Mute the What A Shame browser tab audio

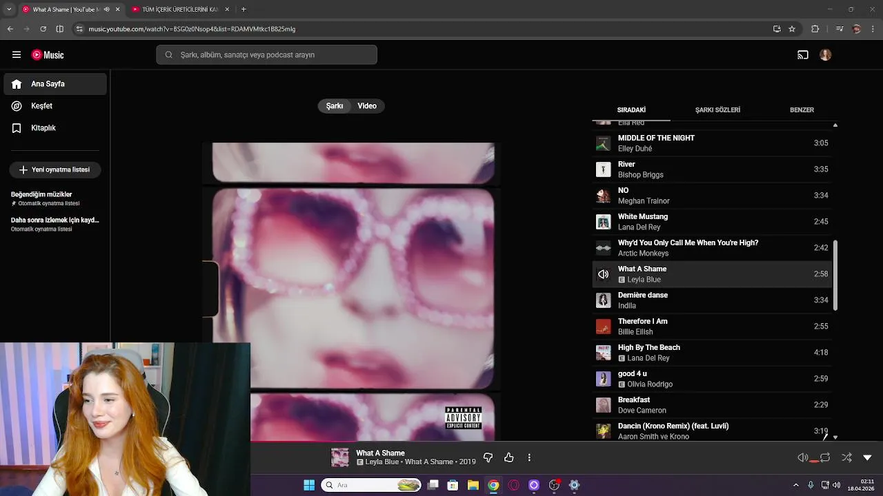click(x=106, y=9)
